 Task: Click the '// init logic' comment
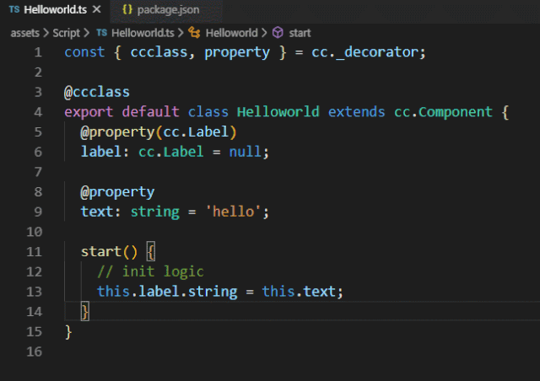[x=150, y=271]
